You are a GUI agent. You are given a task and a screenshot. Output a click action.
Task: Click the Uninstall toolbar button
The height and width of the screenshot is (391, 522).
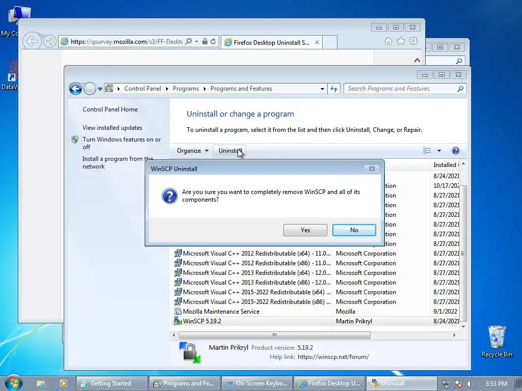click(229, 151)
